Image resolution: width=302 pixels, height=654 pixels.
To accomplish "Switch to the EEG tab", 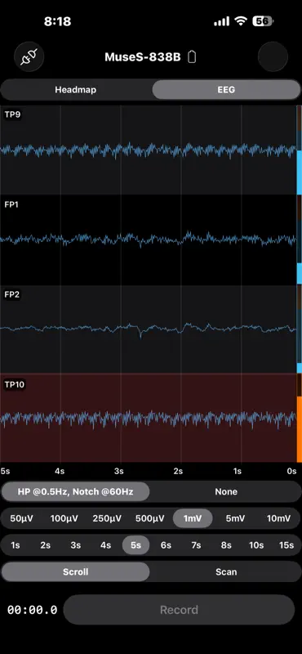I will point(226,90).
